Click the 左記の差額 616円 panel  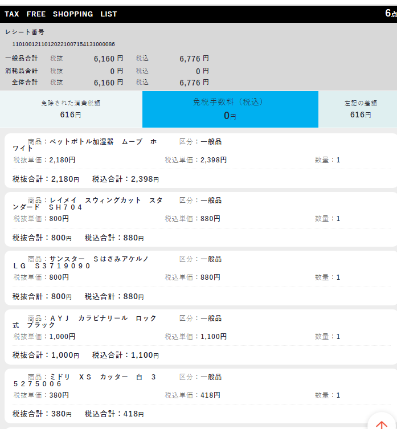[358, 109]
